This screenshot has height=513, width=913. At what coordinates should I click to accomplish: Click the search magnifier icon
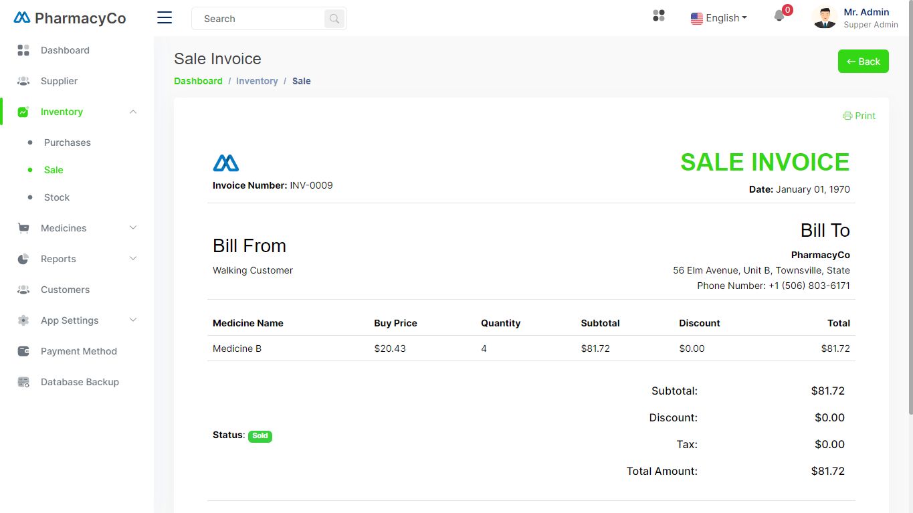(334, 19)
